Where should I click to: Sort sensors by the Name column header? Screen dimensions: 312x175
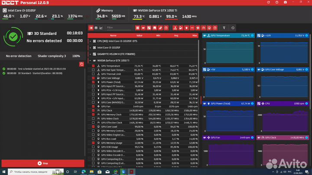point(113,35)
